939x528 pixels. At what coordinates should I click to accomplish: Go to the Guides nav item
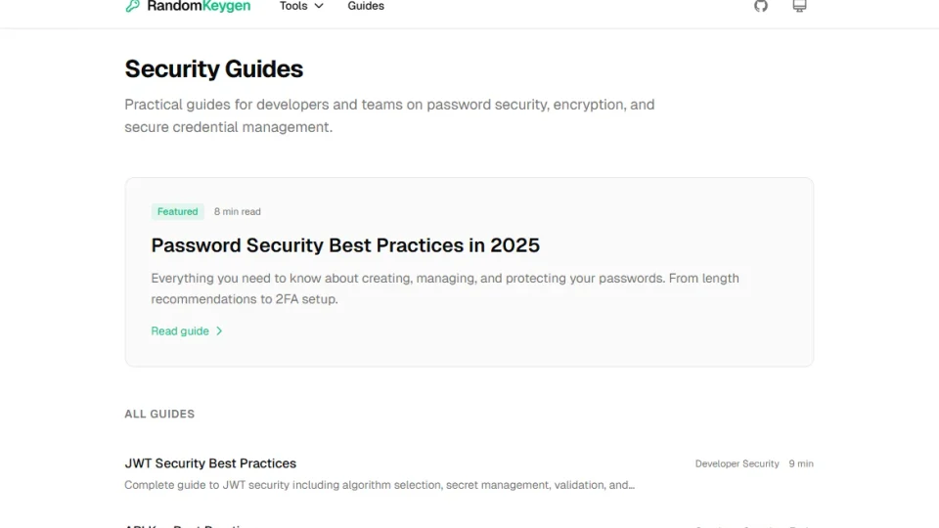pos(366,6)
